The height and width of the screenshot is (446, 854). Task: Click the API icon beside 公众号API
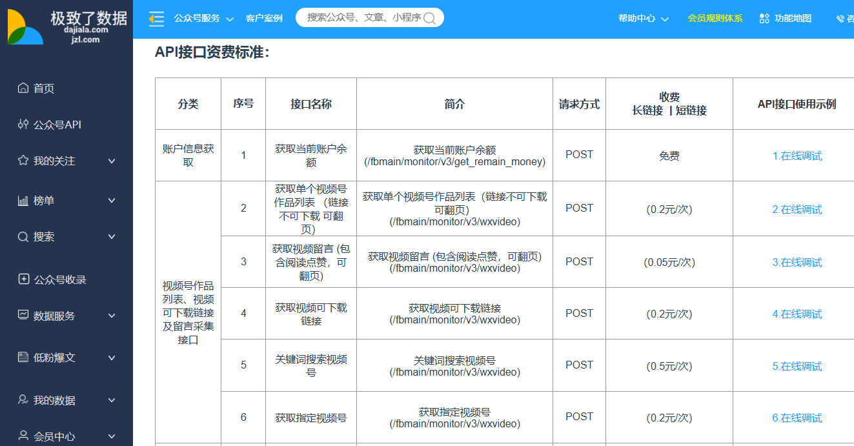coord(23,125)
